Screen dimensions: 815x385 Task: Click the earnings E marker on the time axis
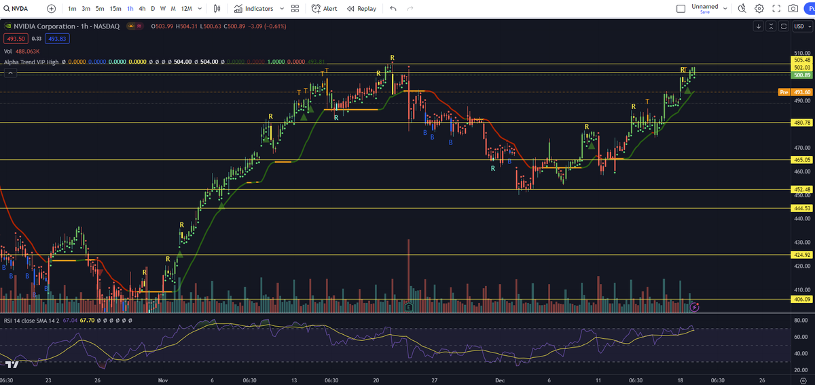pos(409,307)
